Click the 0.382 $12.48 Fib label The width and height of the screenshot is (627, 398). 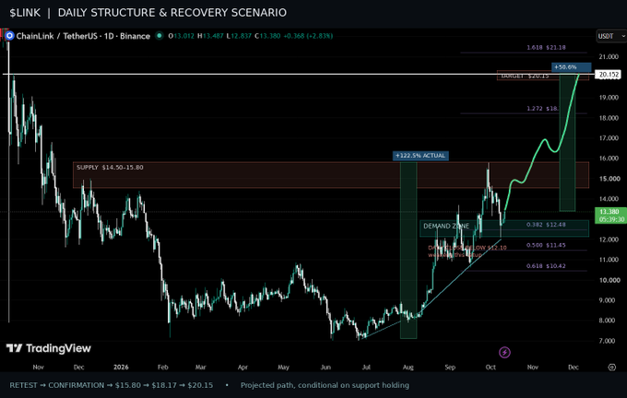546,225
